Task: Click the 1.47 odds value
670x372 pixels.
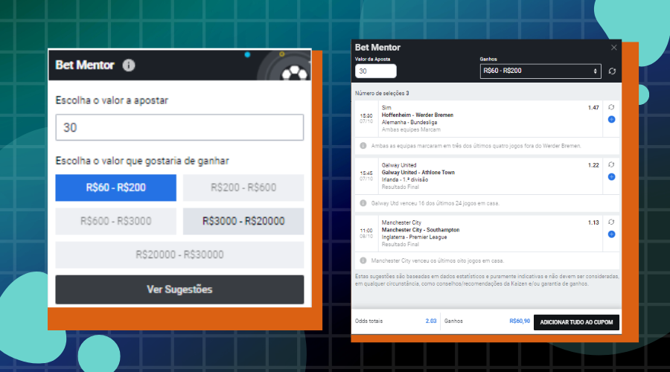Action: tap(593, 108)
